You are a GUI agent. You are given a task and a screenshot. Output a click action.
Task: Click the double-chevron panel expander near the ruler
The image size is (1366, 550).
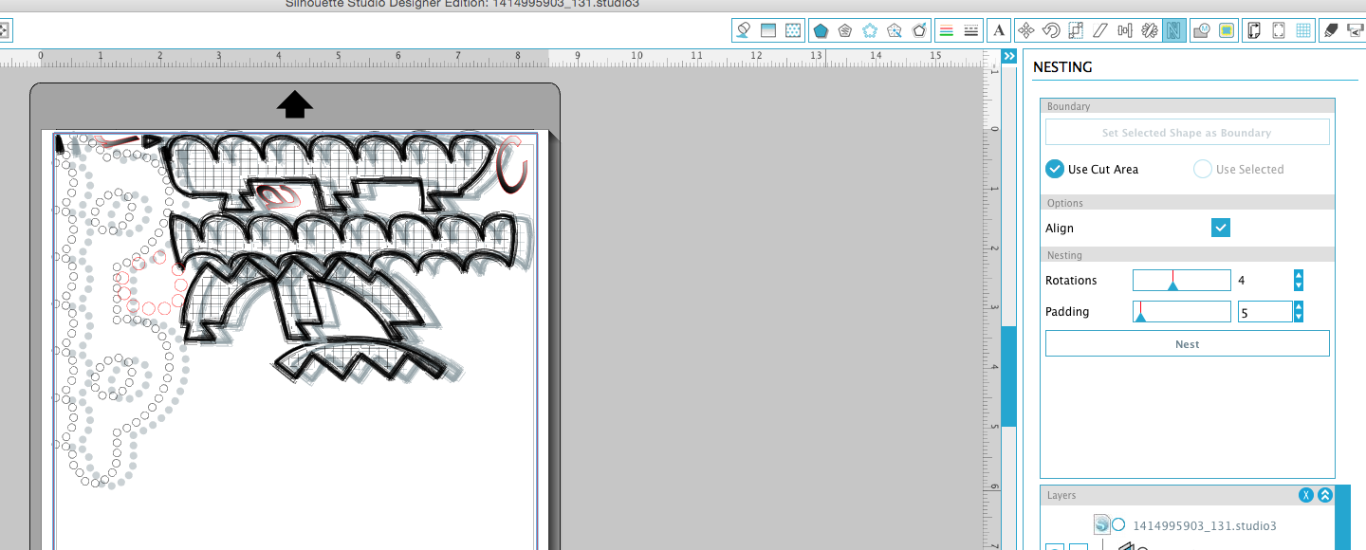point(1008,56)
